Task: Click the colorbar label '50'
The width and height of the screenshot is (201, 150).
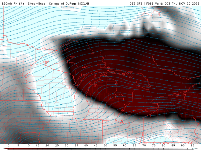Action: [x=105, y=145]
